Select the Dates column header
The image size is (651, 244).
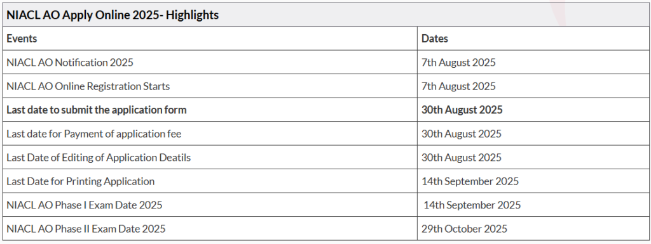pos(435,39)
